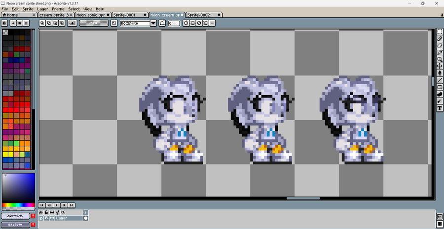Open the Layer menu
Screen dimensions: 444x229
click(43, 9)
